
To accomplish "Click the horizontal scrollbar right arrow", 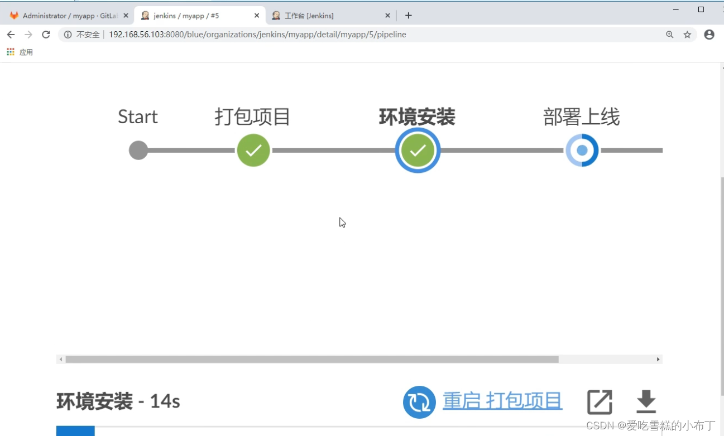I will pos(658,360).
